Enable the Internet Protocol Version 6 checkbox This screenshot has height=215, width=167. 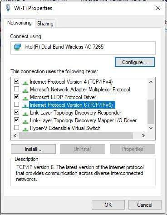point(16,104)
